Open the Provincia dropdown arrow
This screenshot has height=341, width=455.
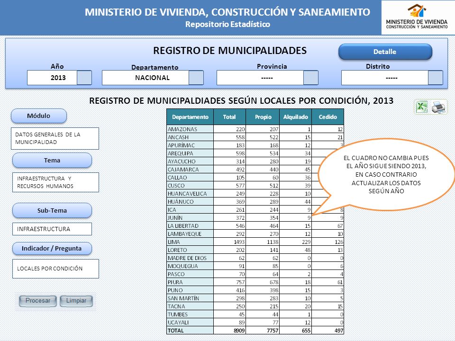pyautogui.click(x=311, y=78)
